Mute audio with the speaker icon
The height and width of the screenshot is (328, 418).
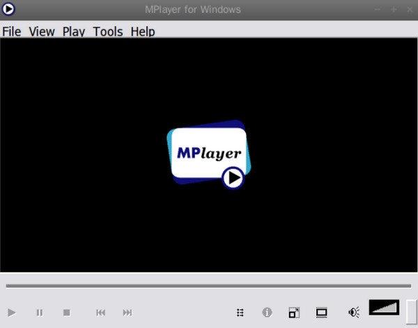(x=354, y=312)
